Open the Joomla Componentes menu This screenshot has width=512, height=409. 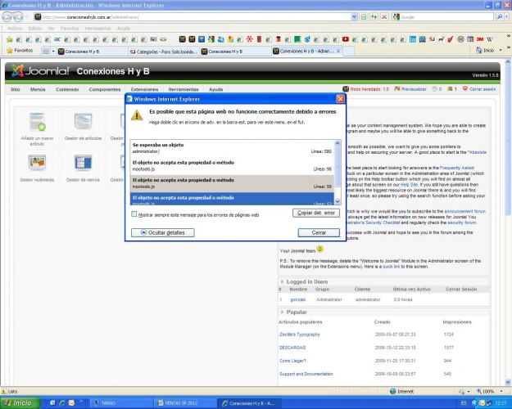point(105,89)
